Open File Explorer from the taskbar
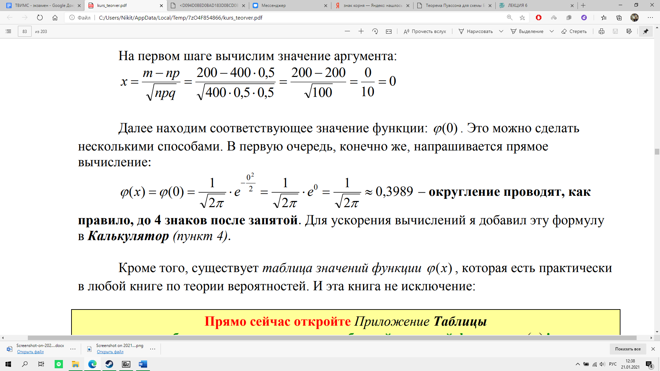 [x=75, y=364]
